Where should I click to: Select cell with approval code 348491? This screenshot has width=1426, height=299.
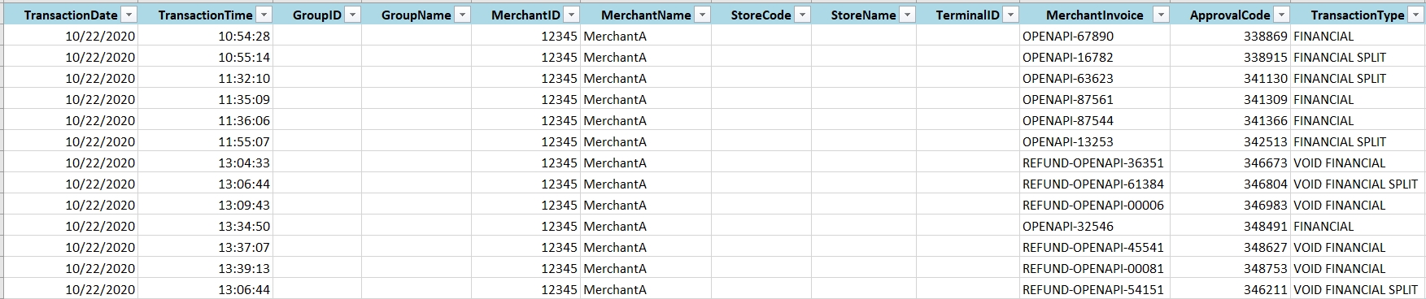tap(1230, 227)
